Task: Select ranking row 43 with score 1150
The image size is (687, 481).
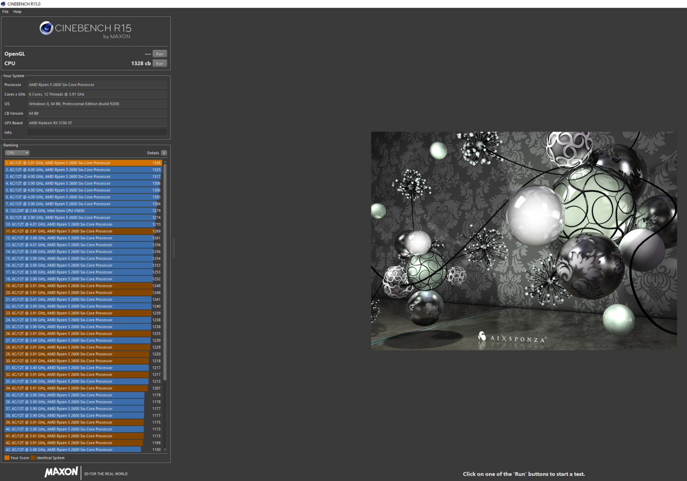Action: pyautogui.click(x=83, y=450)
